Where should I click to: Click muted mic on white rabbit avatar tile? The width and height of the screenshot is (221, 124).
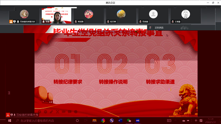(173, 22)
